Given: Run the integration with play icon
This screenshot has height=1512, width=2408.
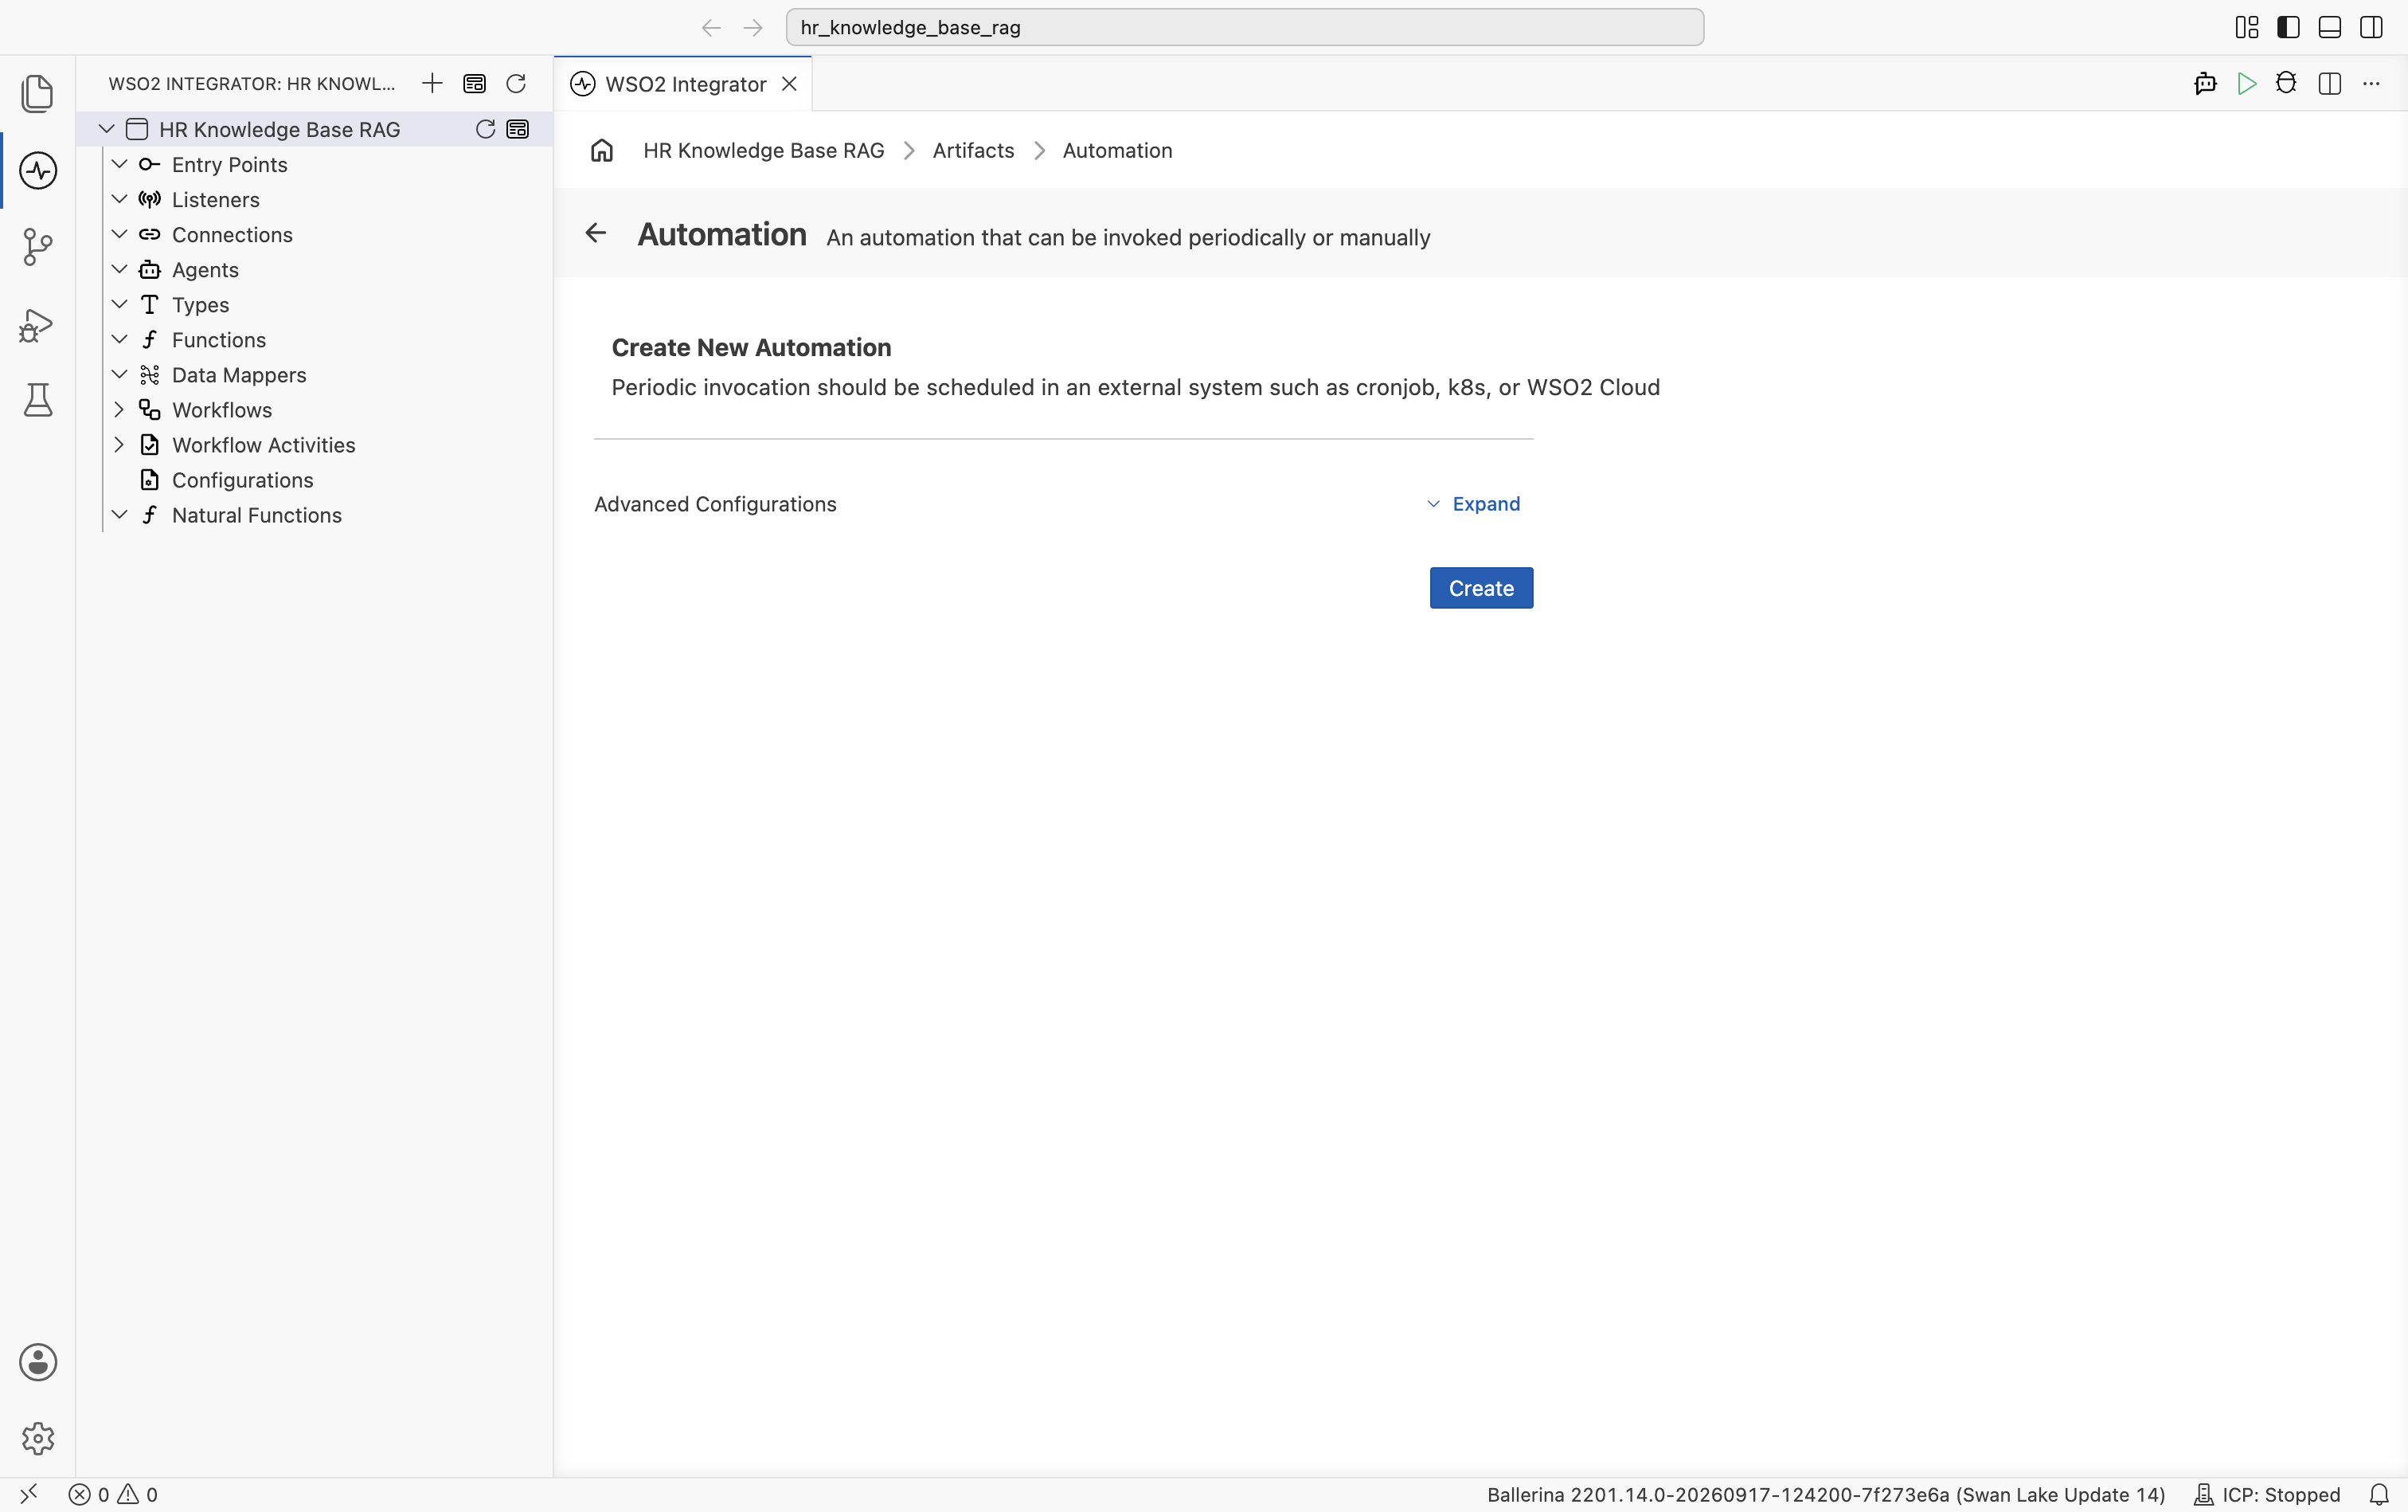Looking at the screenshot, I should [2246, 83].
